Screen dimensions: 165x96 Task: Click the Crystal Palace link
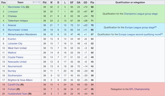(16, 57)
